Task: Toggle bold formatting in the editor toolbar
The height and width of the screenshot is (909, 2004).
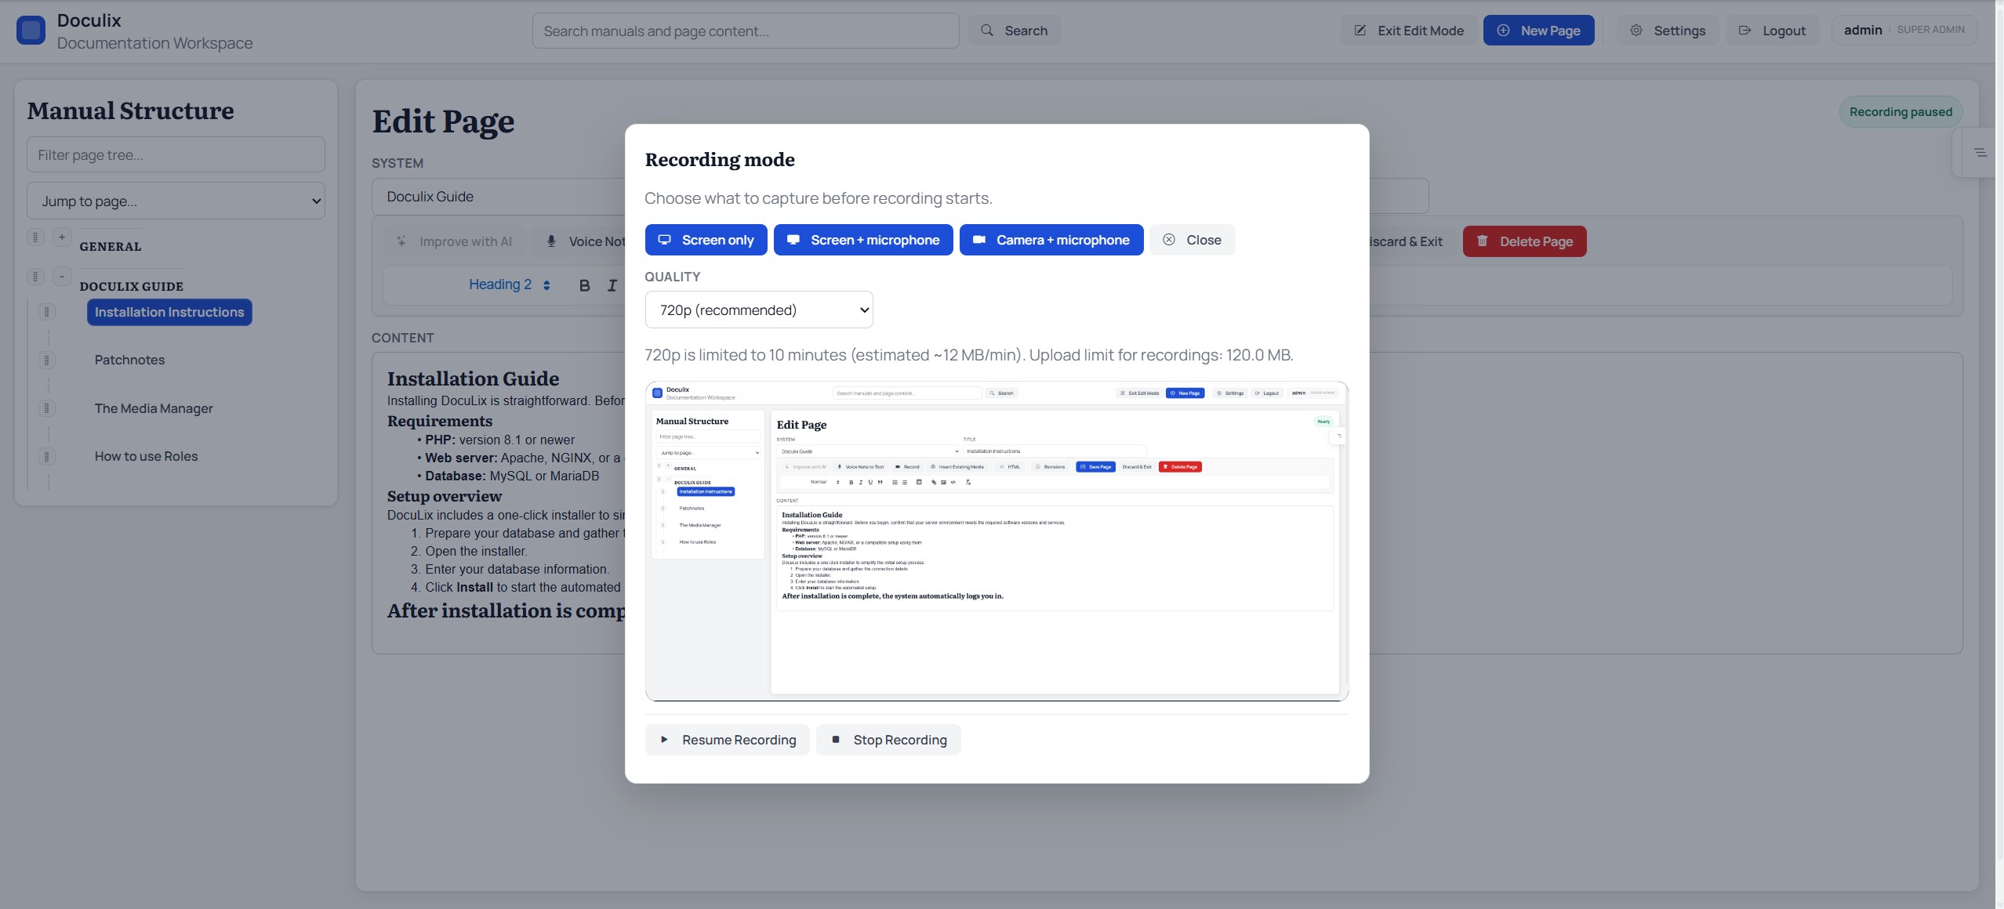Action: click(x=584, y=284)
